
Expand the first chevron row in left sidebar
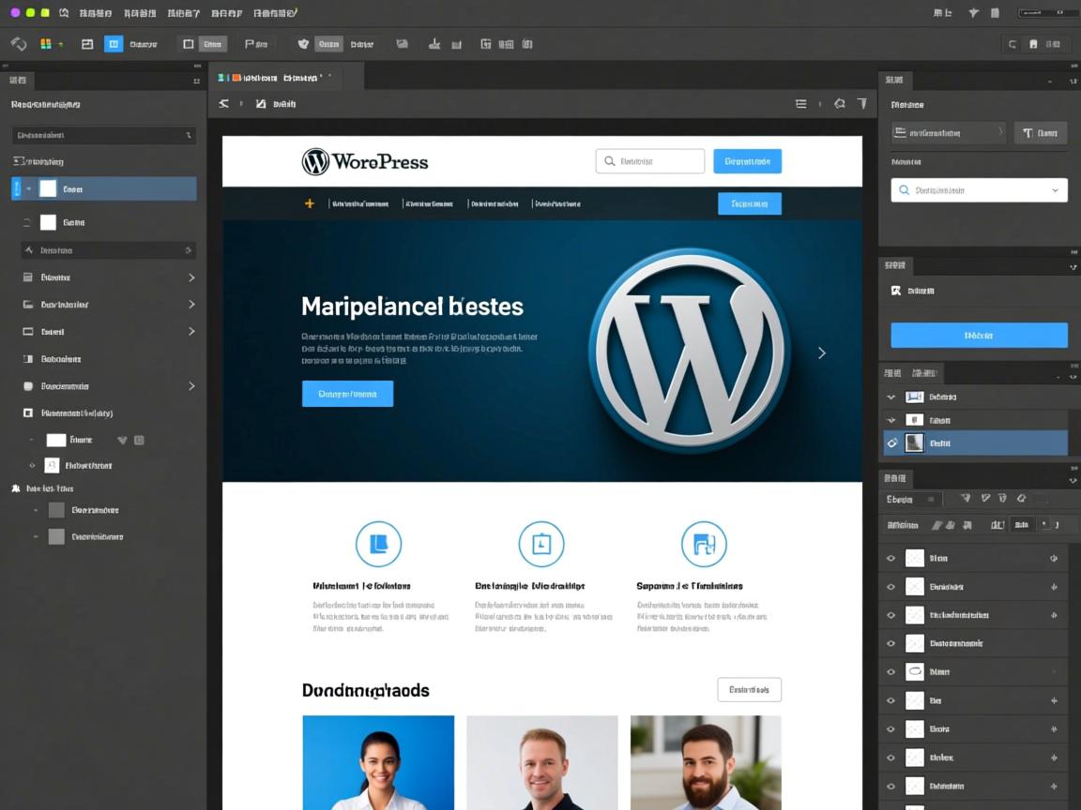click(191, 277)
